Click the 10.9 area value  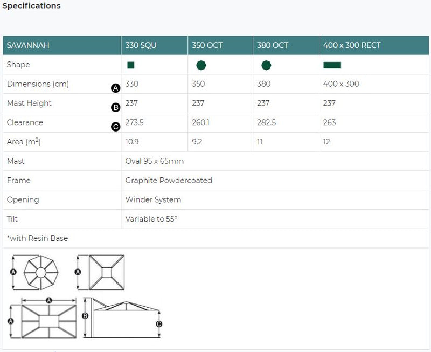(132, 142)
